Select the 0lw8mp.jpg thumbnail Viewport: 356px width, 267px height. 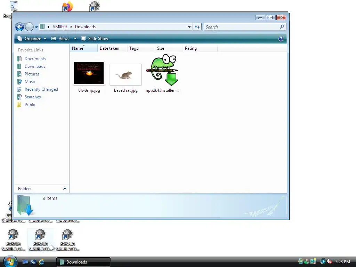click(x=89, y=73)
